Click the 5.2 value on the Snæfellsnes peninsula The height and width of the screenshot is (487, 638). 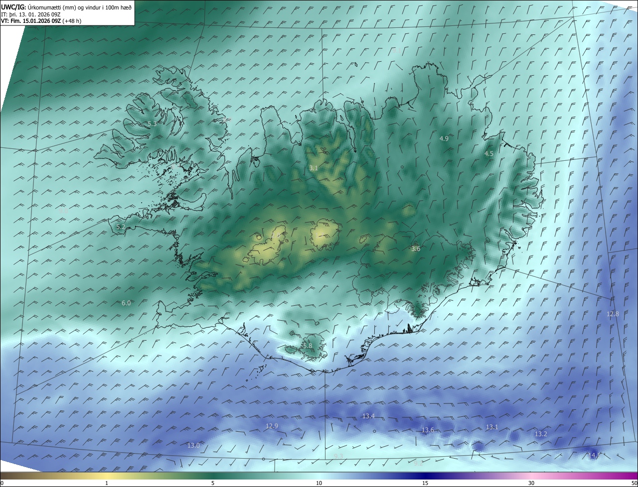pyautogui.click(x=121, y=227)
